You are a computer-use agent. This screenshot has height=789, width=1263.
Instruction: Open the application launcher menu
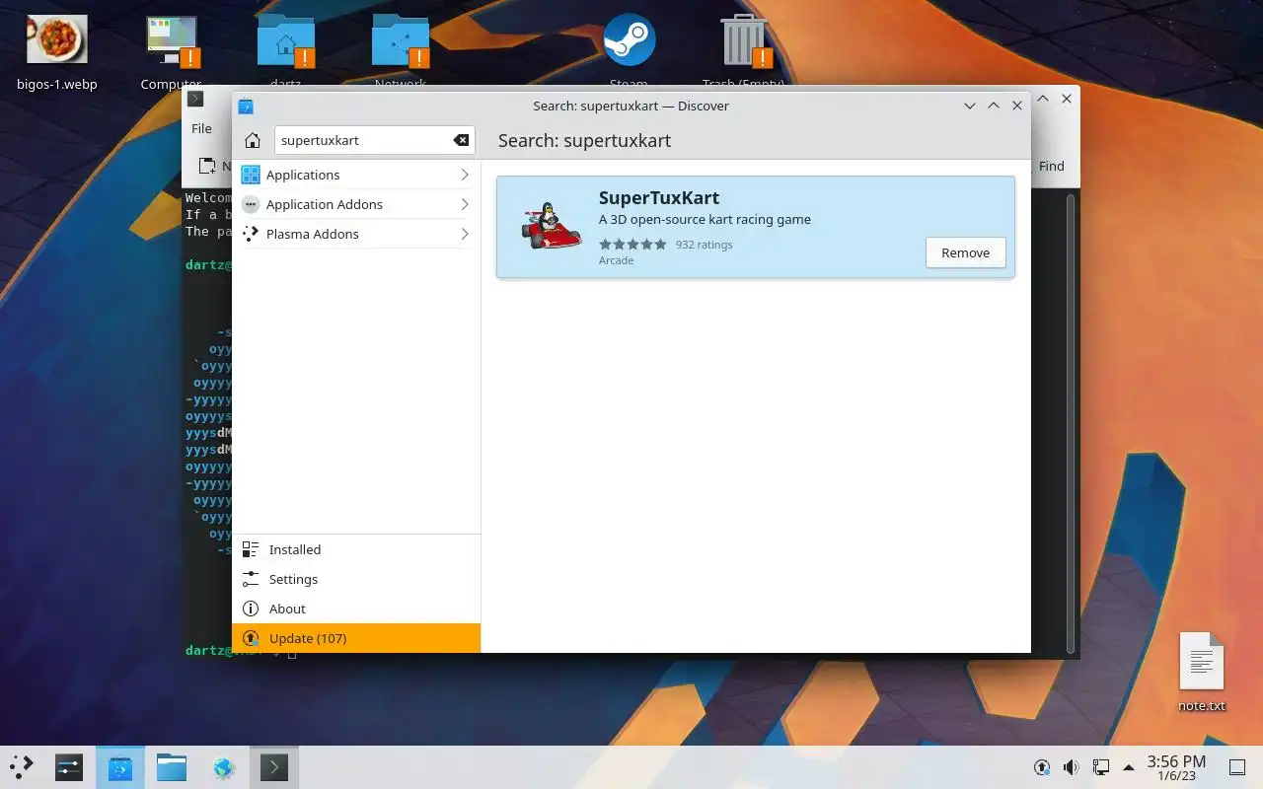(x=22, y=767)
